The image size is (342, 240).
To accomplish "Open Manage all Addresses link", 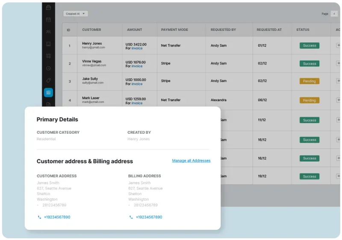I will [191, 161].
